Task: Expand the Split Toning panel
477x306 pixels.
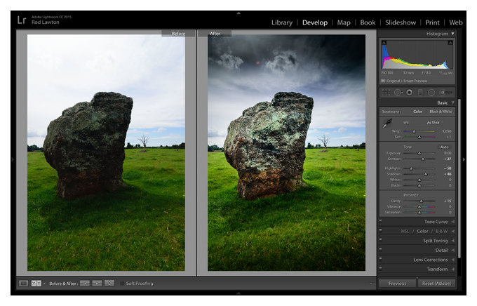Action: coord(452,241)
